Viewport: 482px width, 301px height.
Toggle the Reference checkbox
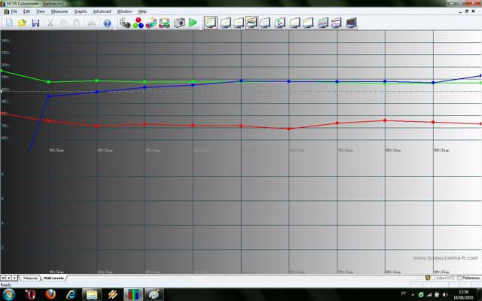pos(459,278)
